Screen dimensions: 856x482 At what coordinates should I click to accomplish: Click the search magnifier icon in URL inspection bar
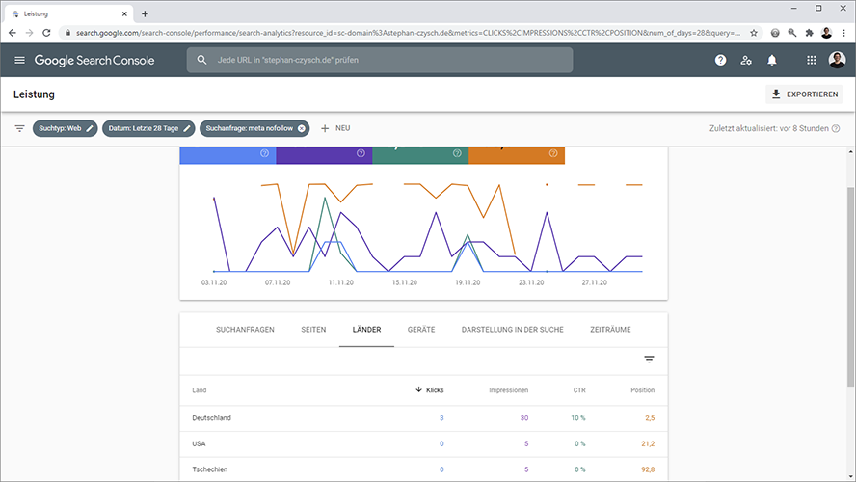pos(202,60)
